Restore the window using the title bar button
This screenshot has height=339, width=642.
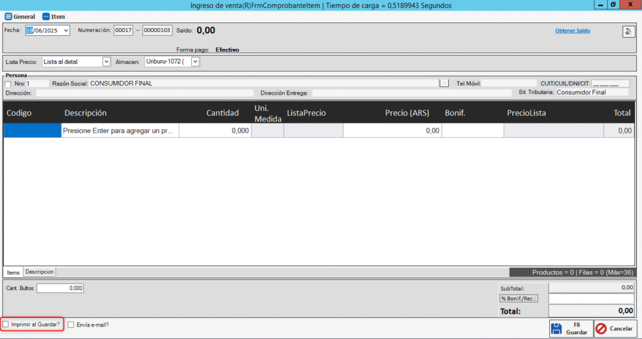click(x=613, y=5)
